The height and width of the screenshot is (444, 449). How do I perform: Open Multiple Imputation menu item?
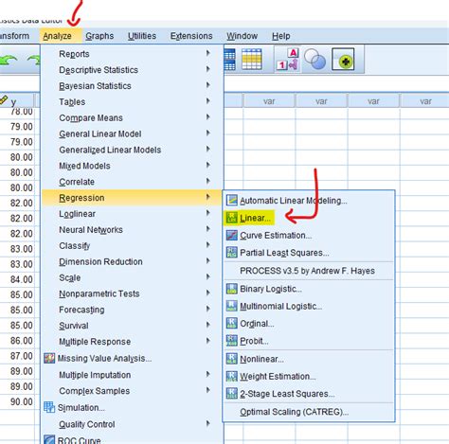132,375
